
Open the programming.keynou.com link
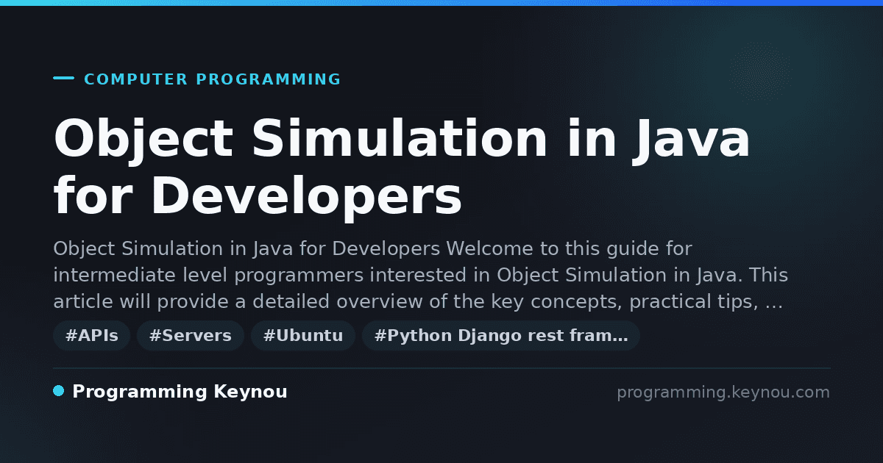click(723, 392)
